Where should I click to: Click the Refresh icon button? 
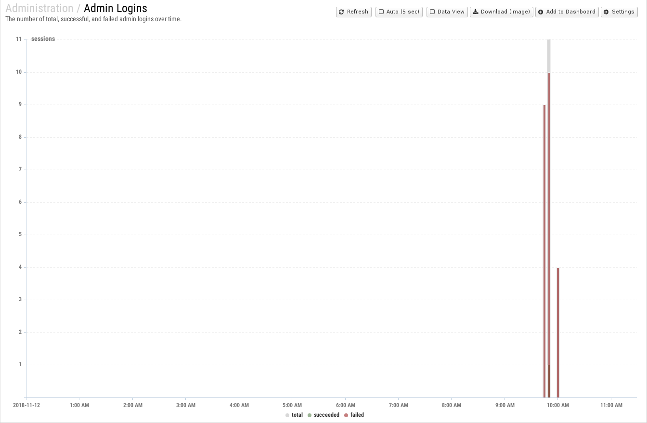341,12
